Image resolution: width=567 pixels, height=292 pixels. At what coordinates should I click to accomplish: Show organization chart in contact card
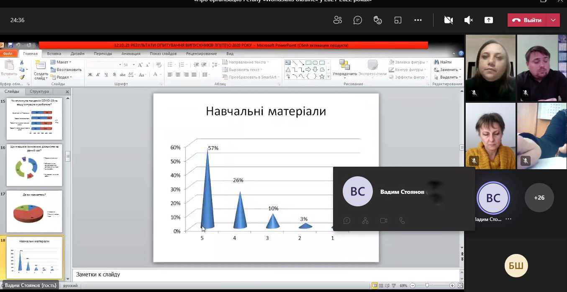tap(365, 221)
